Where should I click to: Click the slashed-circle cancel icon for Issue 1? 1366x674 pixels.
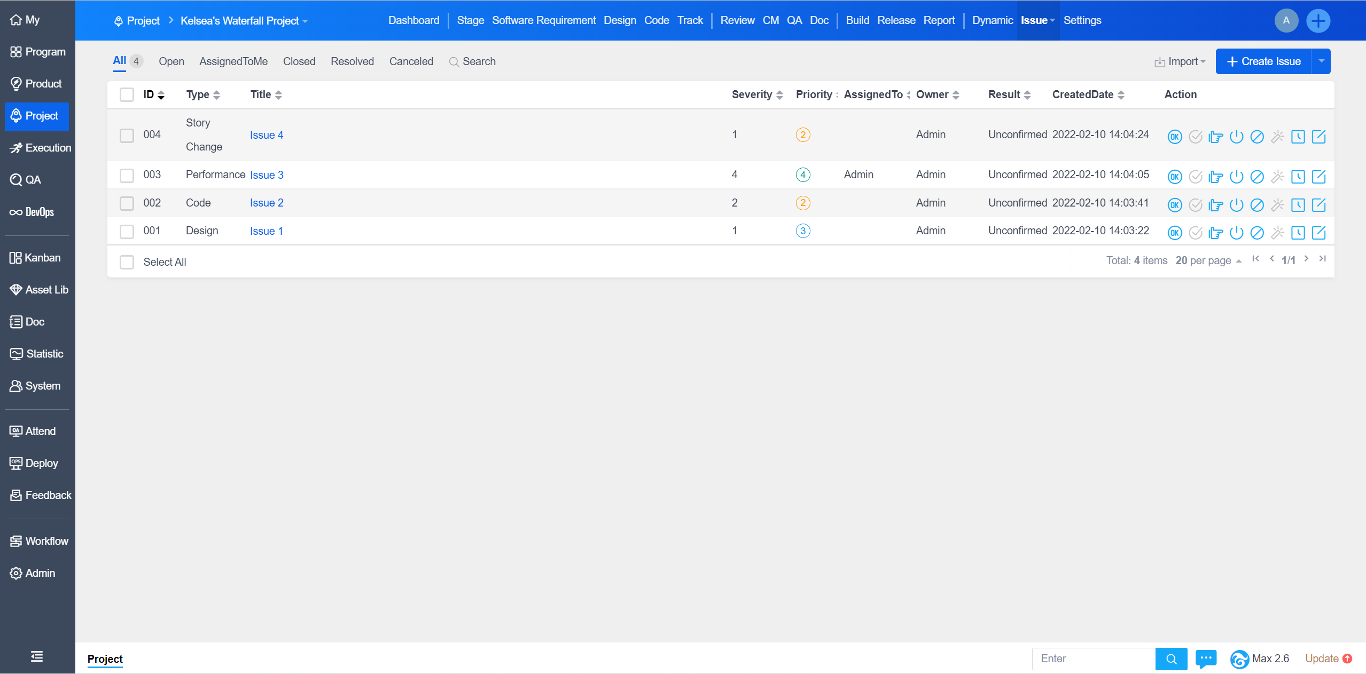point(1257,233)
